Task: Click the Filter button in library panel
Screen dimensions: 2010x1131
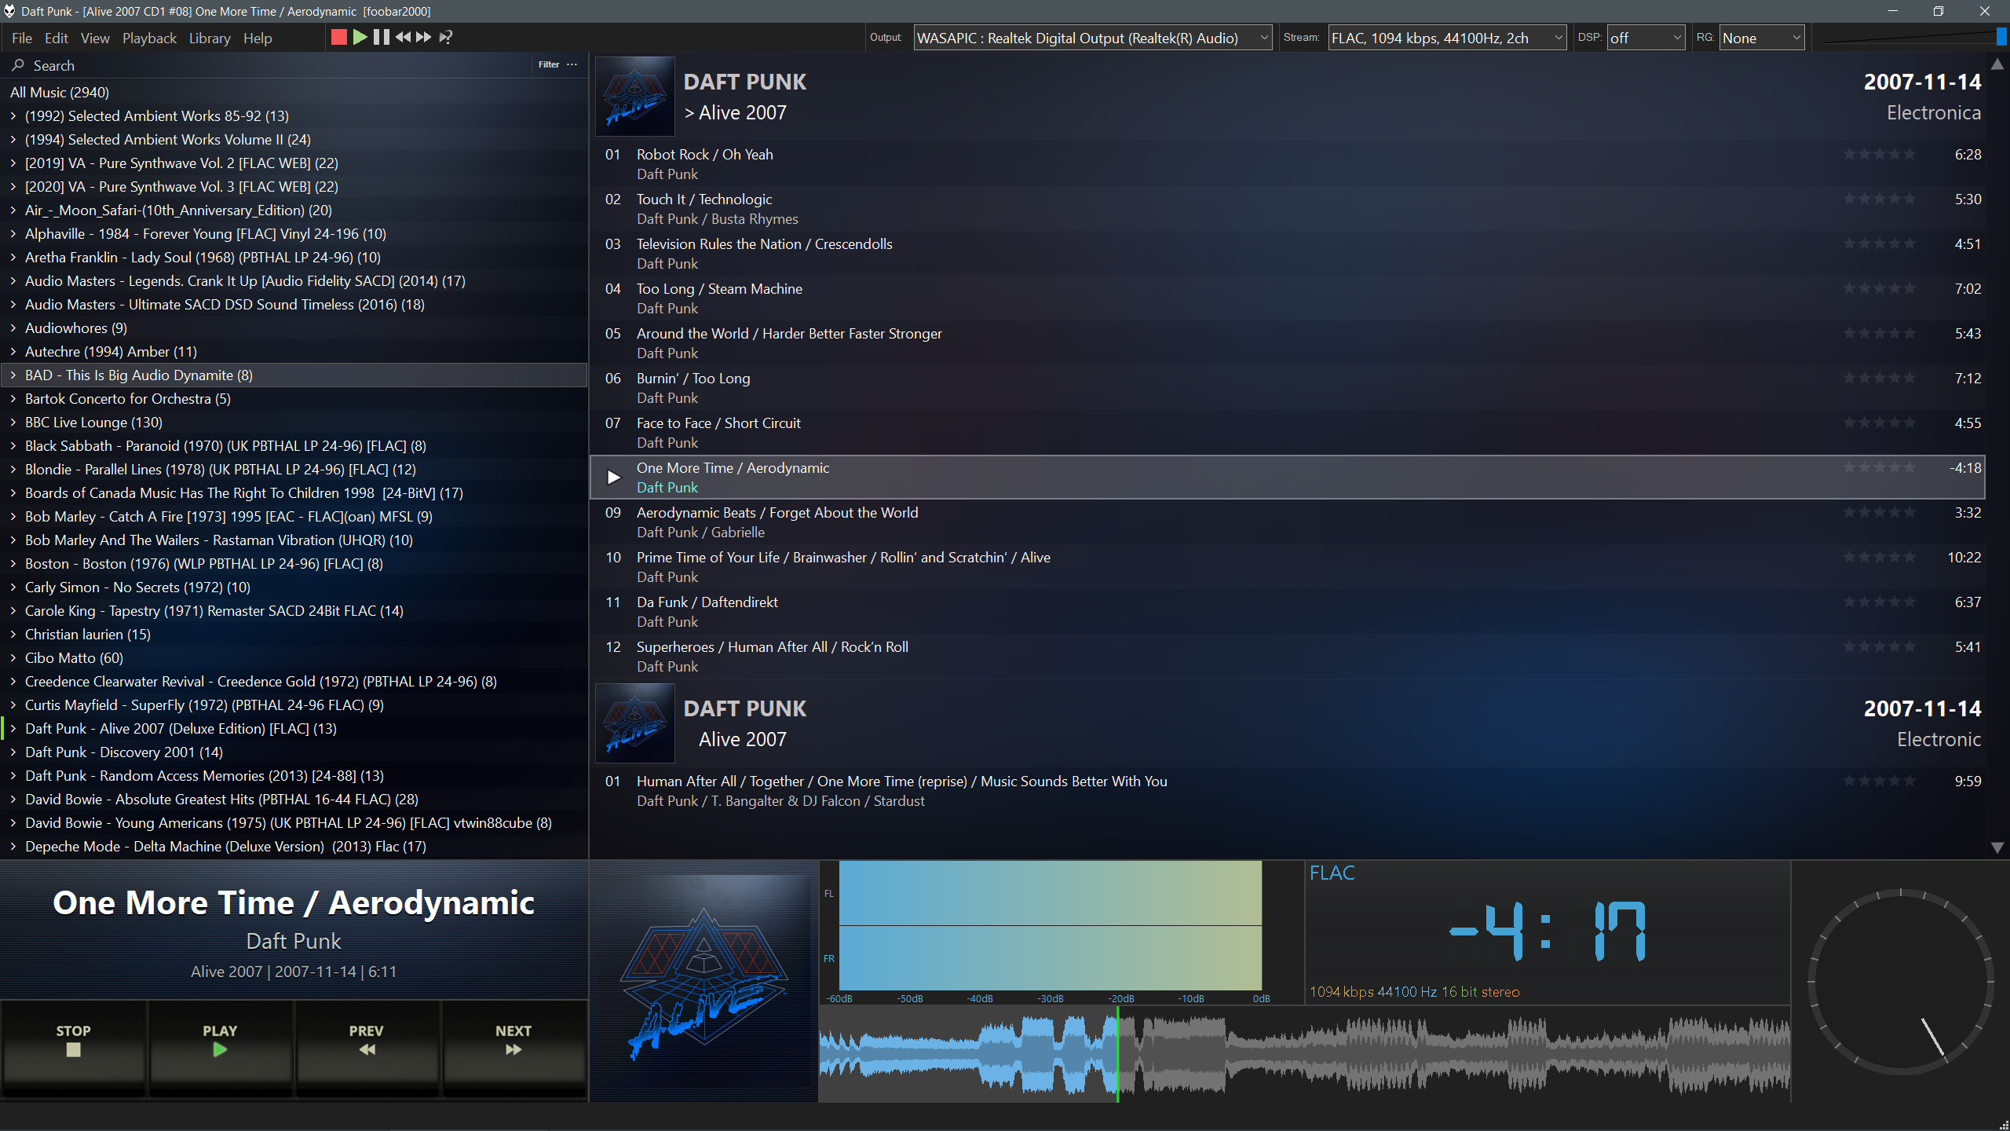Action: pyautogui.click(x=549, y=64)
